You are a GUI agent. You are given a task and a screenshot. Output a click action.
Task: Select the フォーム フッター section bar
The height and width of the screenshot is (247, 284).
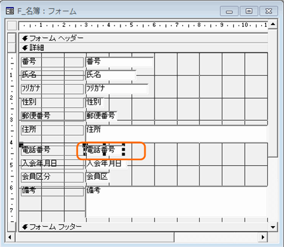coord(143,227)
